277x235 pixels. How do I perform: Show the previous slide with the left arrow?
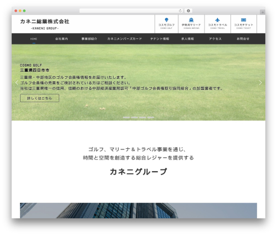click(17, 82)
